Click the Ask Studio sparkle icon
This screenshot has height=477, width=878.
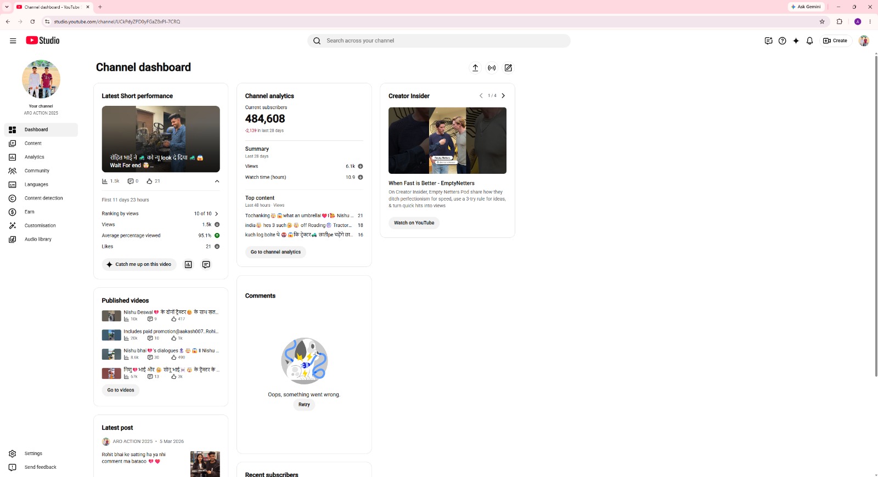click(x=796, y=41)
